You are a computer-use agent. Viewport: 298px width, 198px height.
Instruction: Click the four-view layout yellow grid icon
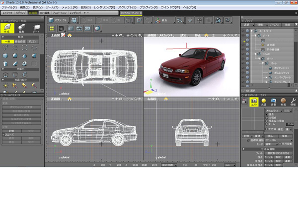coord(52,29)
